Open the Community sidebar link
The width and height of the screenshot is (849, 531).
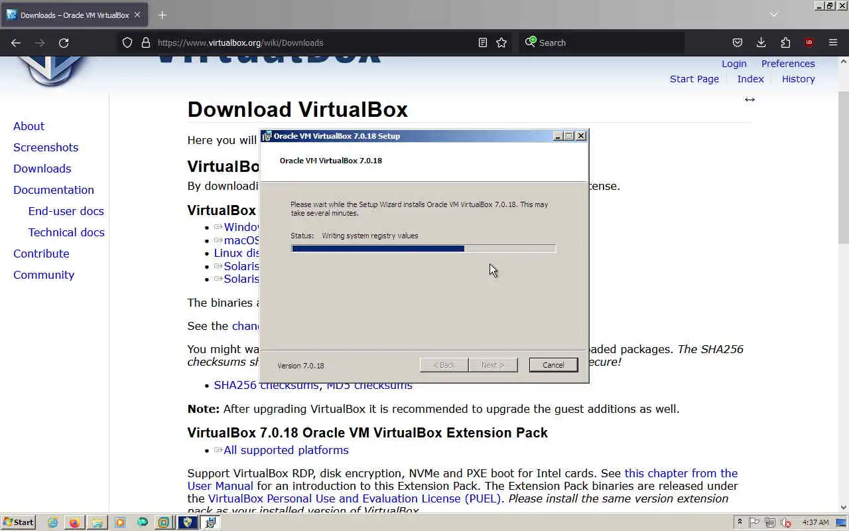44,275
